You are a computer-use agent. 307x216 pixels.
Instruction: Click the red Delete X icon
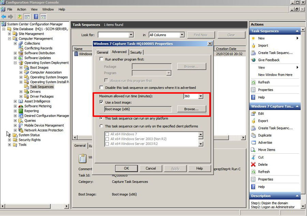click(253, 165)
